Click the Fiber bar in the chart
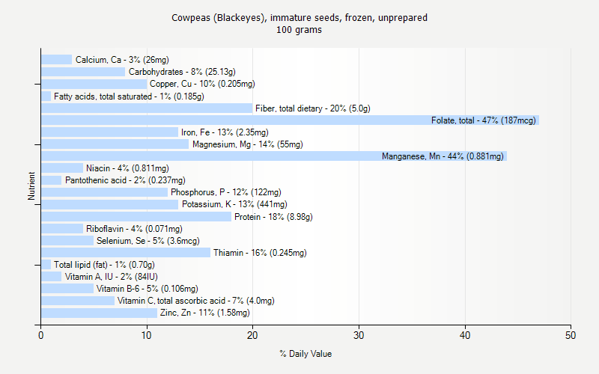The width and height of the screenshot is (599, 374). tap(147, 108)
